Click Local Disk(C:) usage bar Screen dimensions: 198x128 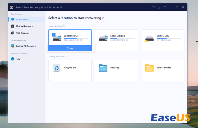pyautogui.click(x=76, y=38)
